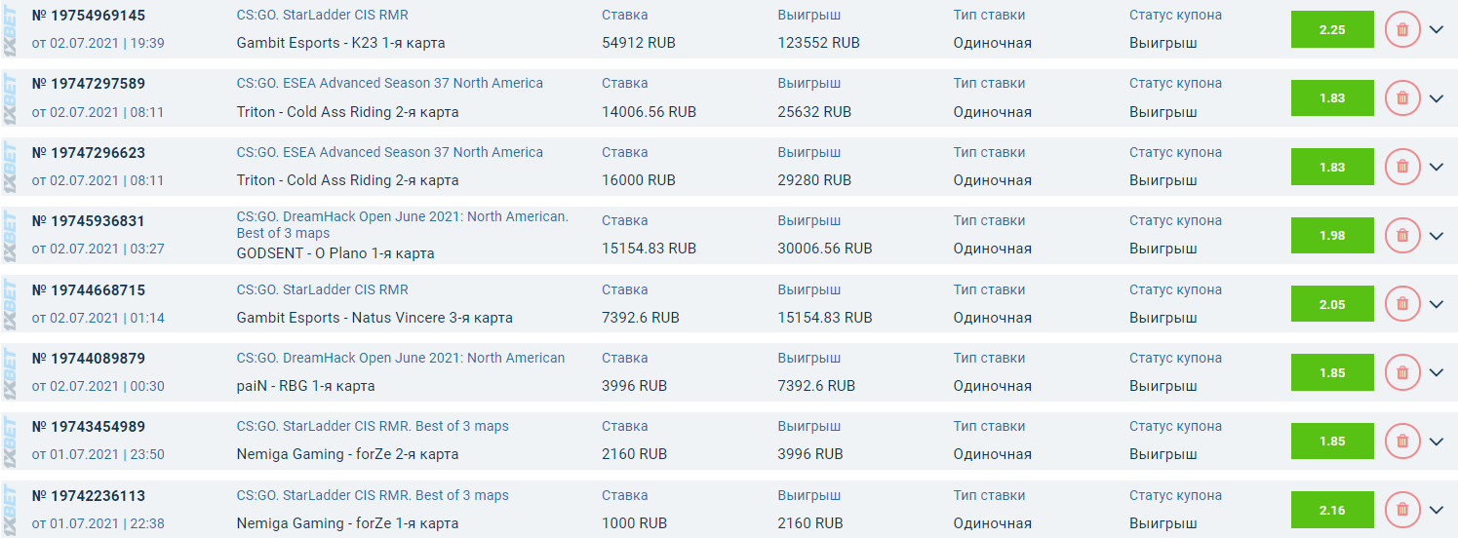Click the 2.25 odds green button
This screenshot has width=1458, height=538.
point(1331,29)
